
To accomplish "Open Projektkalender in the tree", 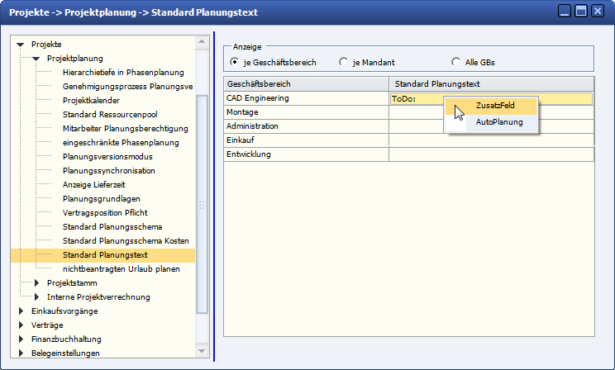I will click(91, 100).
